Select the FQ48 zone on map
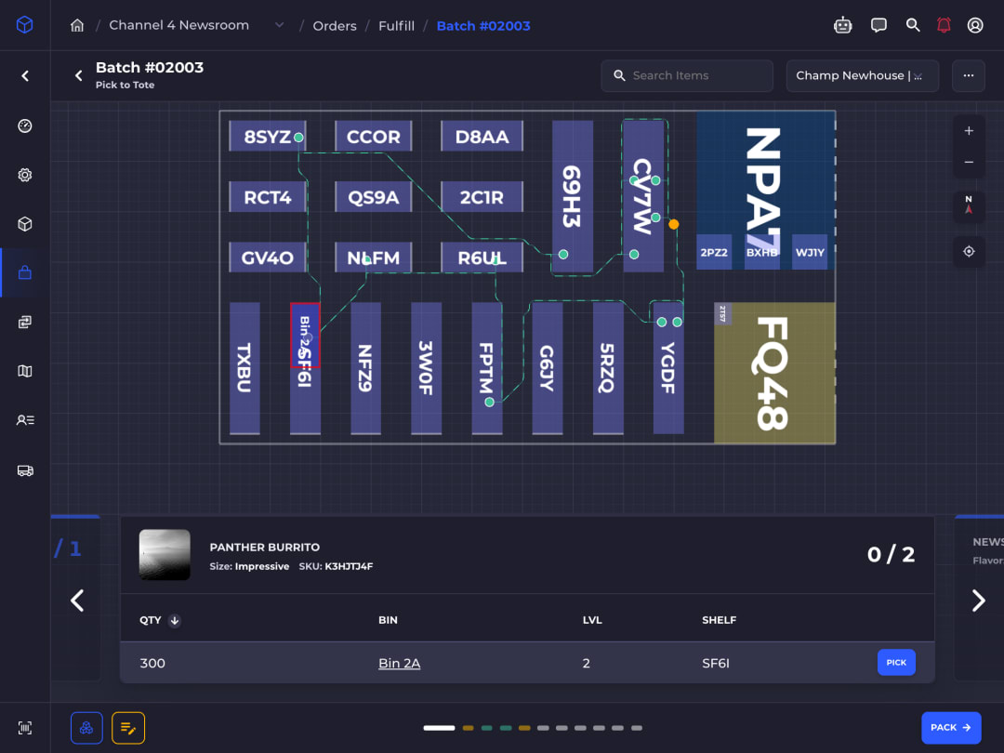Viewport: 1004px width, 753px height. (x=774, y=373)
